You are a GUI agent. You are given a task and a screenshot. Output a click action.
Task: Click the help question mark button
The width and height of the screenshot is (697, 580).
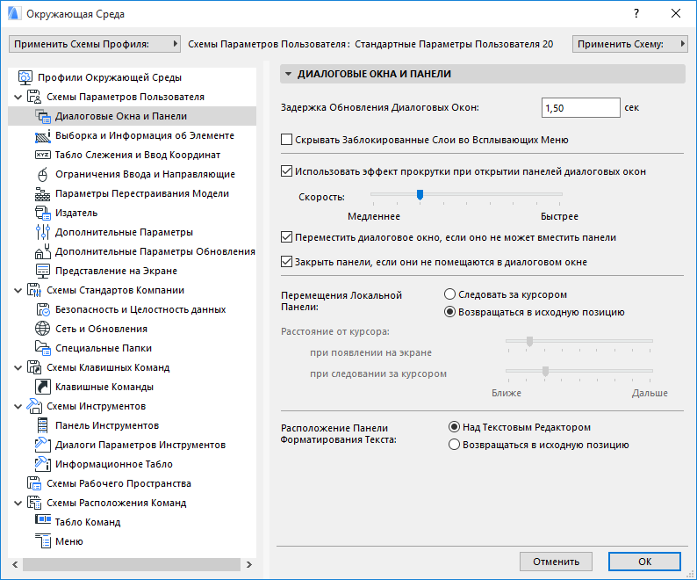tap(636, 14)
